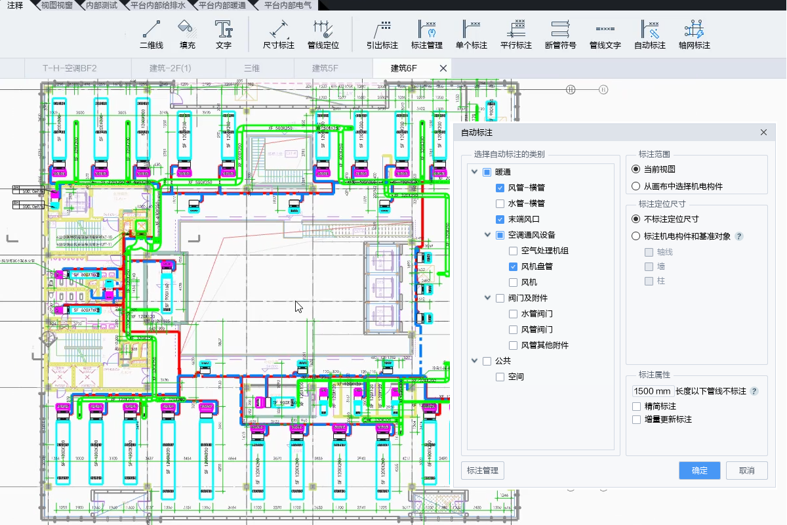Click the 轴网标注 grid annotation icon
The height and width of the screenshot is (525, 787).
[694, 35]
